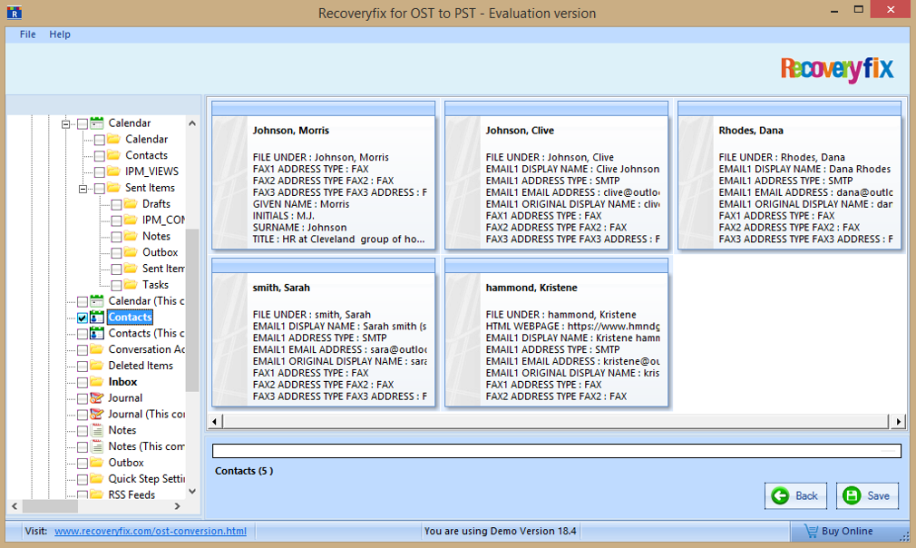The image size is (916, 548).
Task: Open the smith, Sarah contact card
Action: click(323, 332)
